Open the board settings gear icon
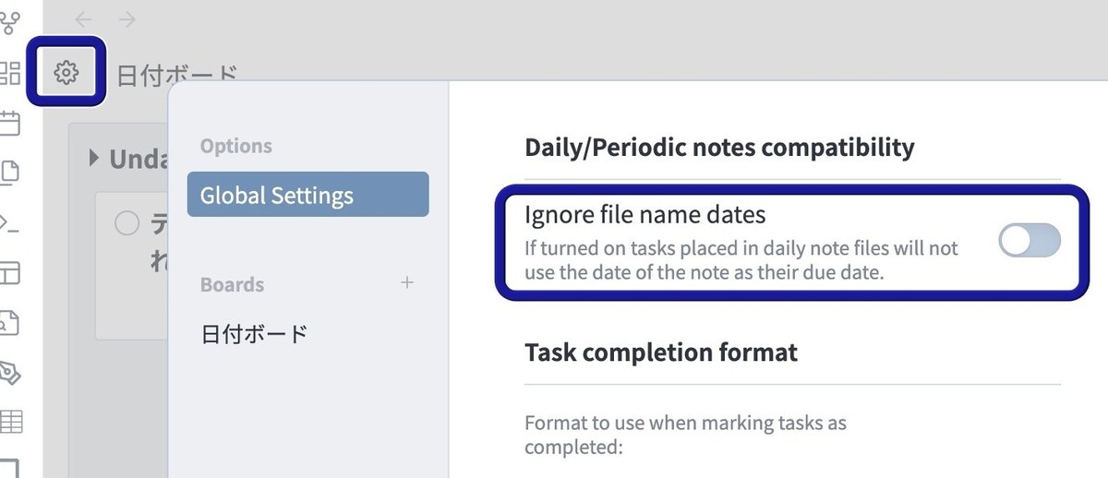 coord(66,71)
